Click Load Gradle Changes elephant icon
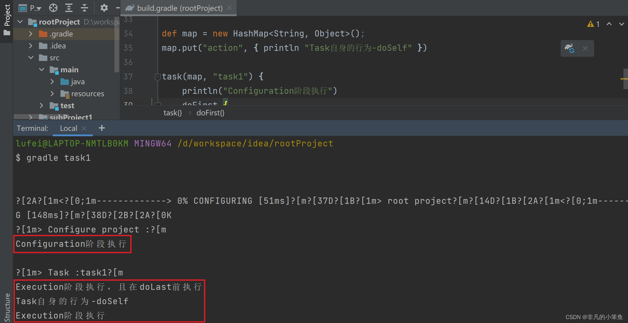Screen dimensions: 628x323 point(569,48)
